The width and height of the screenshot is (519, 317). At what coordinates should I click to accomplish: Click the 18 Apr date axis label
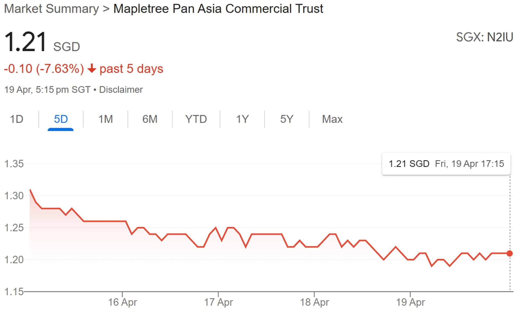point(314,302)
